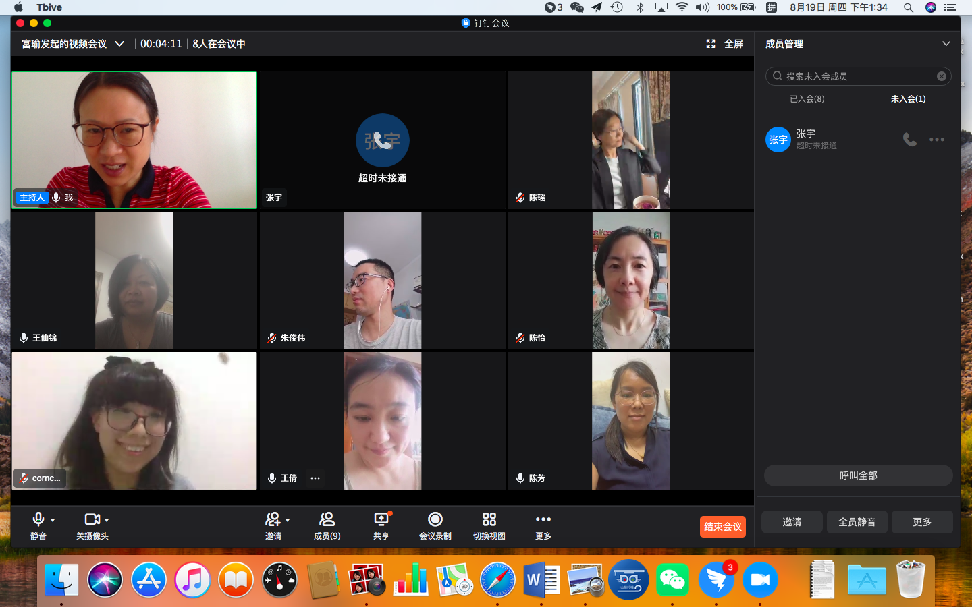
Task: Open Trash from the Dock
Action: pyautogui.click(x=911, y=579)
